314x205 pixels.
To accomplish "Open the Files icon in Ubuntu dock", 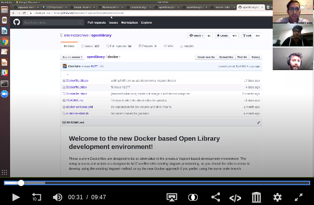I will click(4, 10).
